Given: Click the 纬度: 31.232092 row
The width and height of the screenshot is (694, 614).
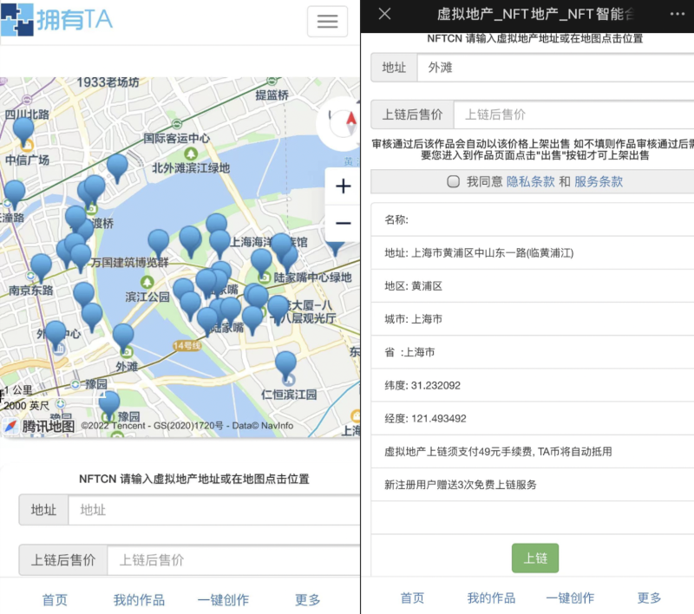Looking at the screenshot, I should pyautogui.click(x=533, y=385).
